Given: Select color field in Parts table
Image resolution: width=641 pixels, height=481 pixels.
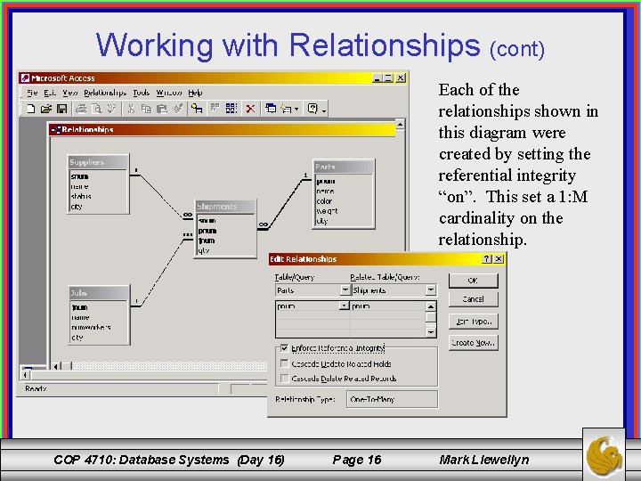Looking at the screenshot, I should tap(324, 201).
